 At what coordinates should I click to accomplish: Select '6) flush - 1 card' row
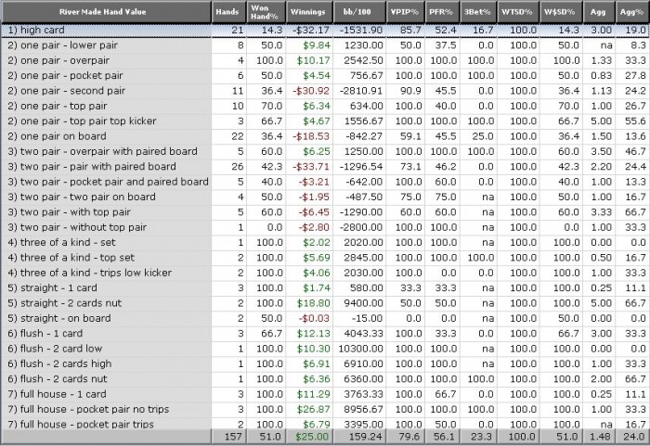pyautogui.click(x=325, y=334)
